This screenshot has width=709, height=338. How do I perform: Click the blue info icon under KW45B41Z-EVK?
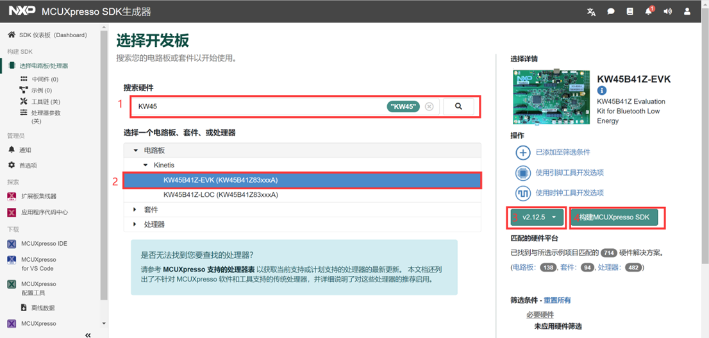click(x=602, y=90)
